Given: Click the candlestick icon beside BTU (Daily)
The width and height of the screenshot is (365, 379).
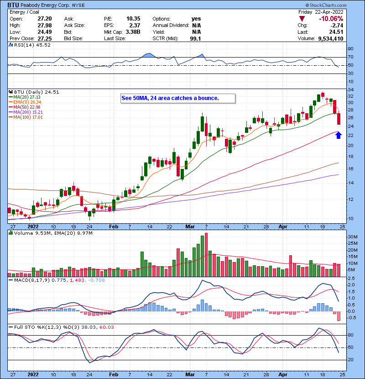Looking at the screenshot, I should coord(10,92).
